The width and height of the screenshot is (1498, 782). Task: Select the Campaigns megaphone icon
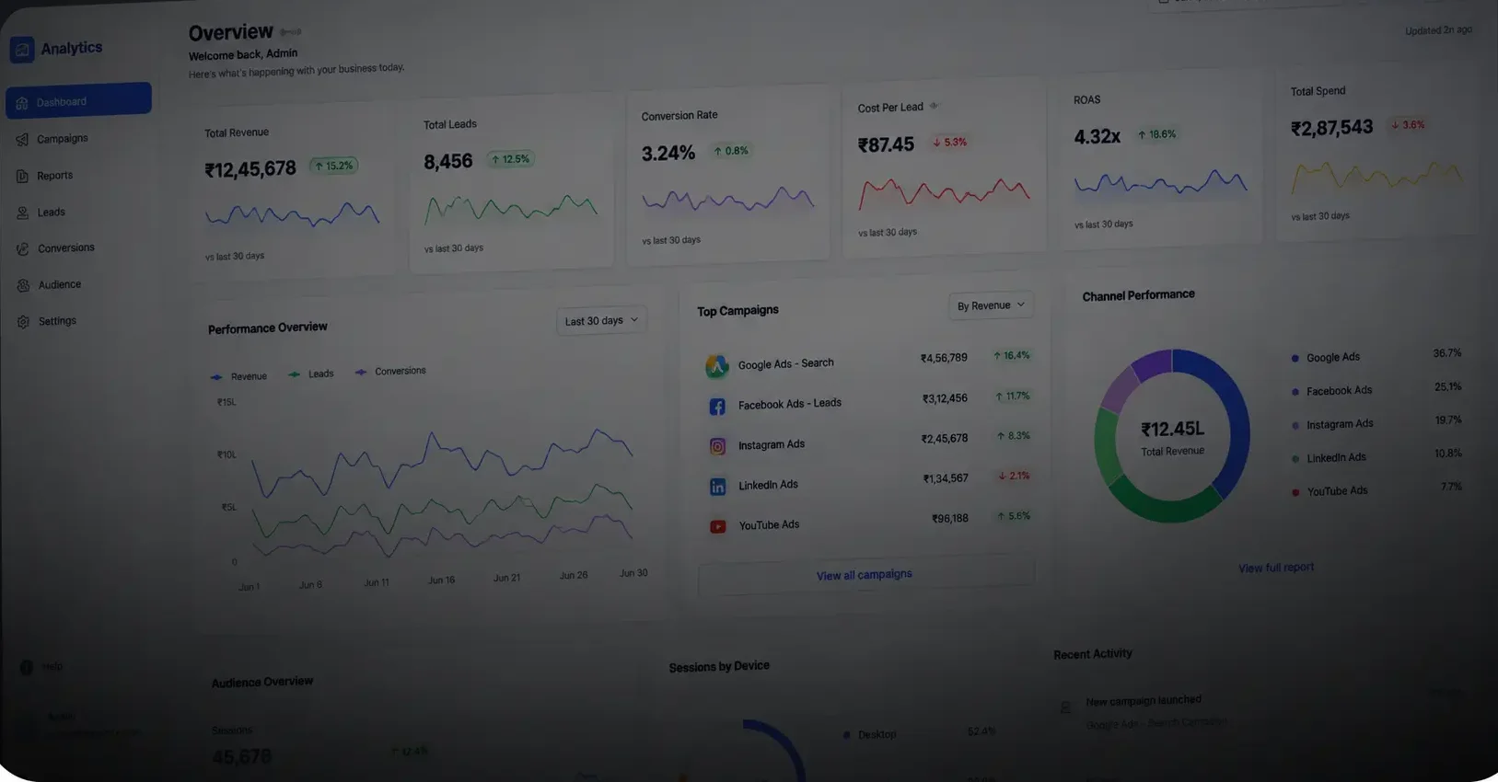pyautogui.click(x=22, y=140)
